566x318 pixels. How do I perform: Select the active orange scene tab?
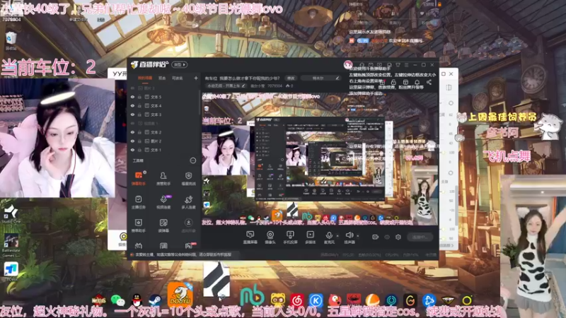coord(145,78)
